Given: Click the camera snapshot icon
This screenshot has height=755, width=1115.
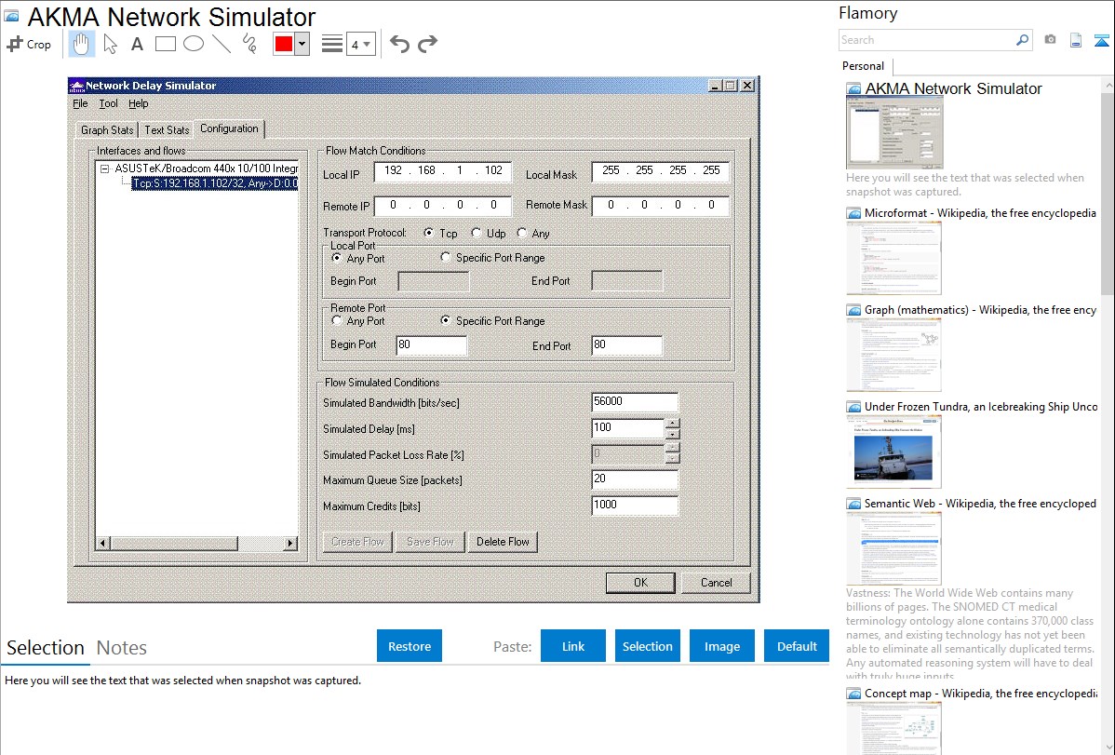Looking at the screenshot, I should (1050, 40).
